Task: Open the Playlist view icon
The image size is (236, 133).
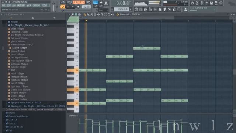Action: point(136,10)
